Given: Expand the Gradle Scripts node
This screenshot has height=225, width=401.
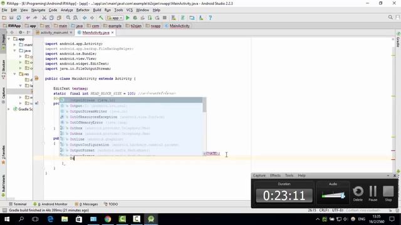Looking at the screenshot, I should 9,109.
